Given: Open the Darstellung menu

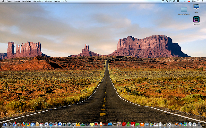Looking at the screenshot, I should tap(38, 1).
